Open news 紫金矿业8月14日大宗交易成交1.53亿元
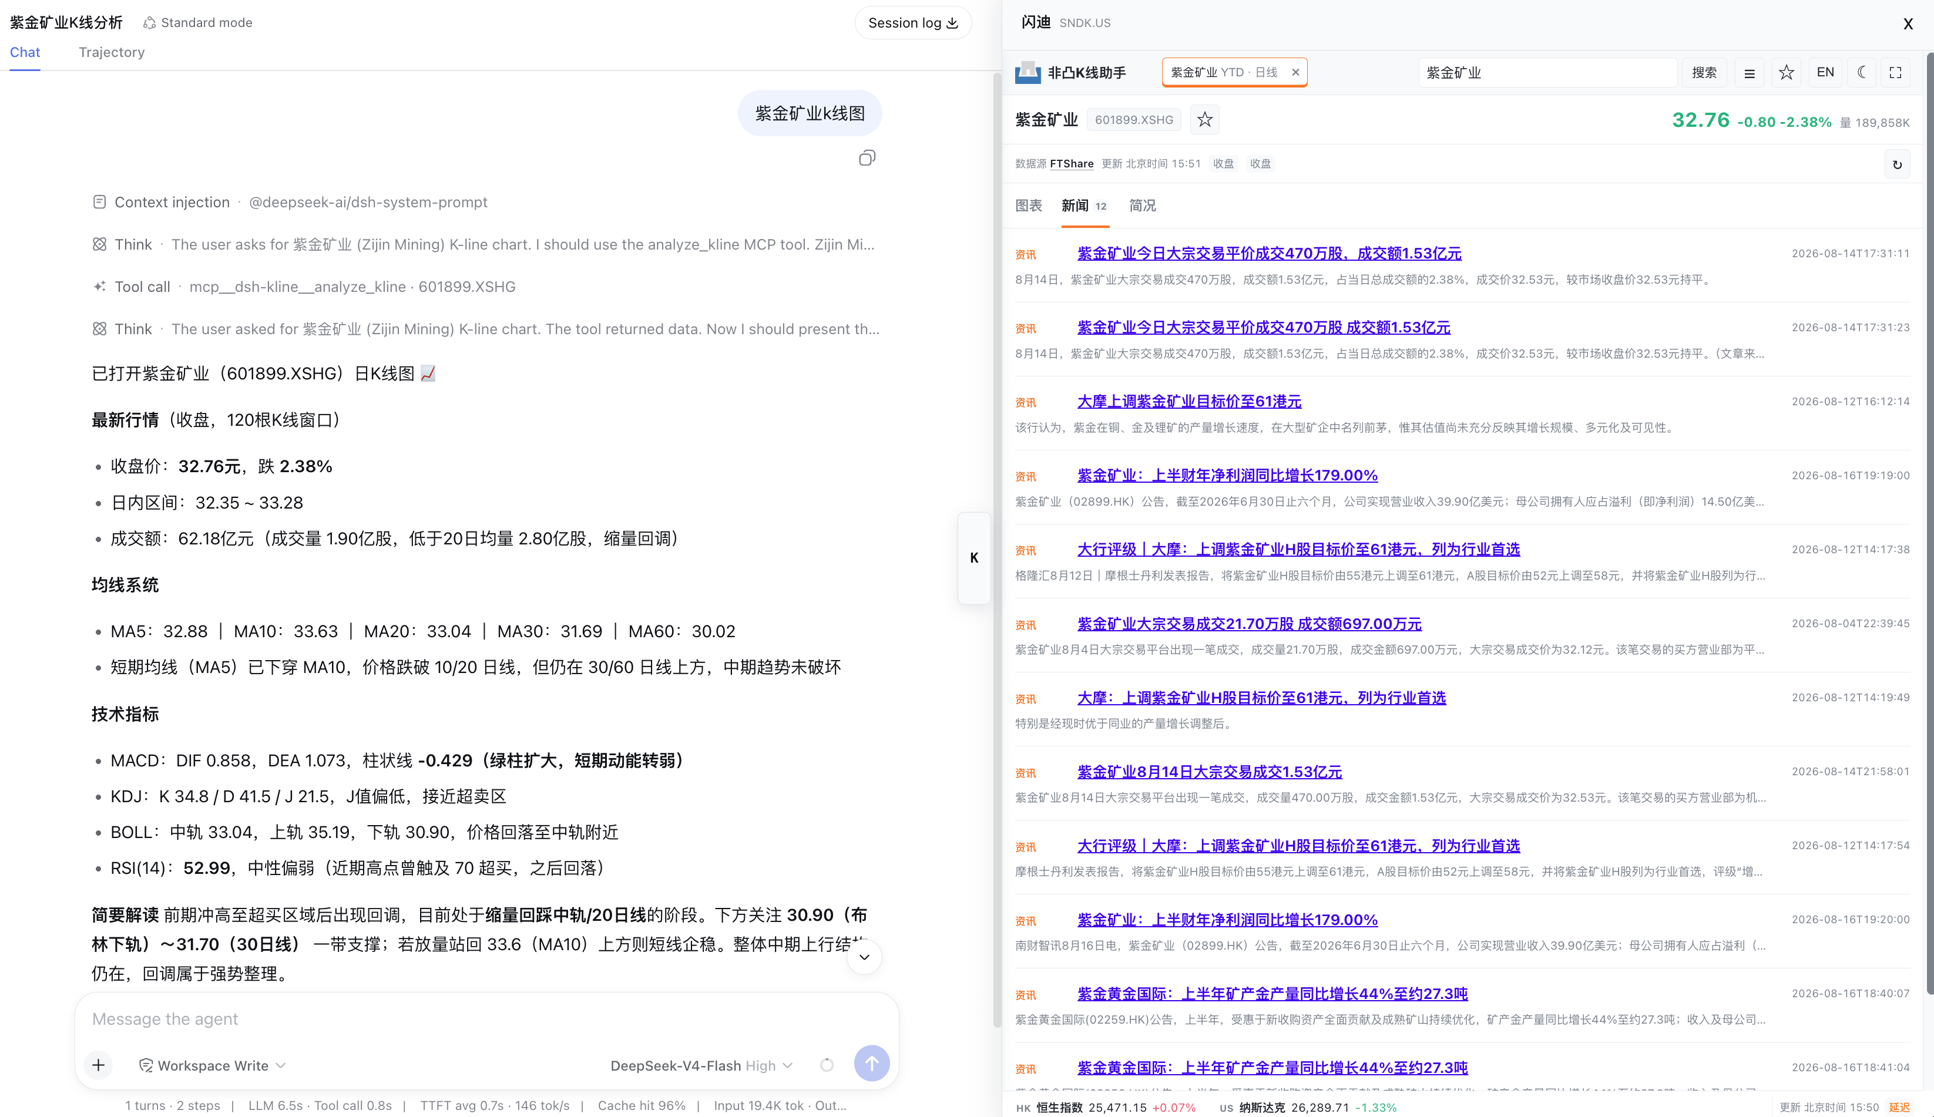 point(1210,772)
